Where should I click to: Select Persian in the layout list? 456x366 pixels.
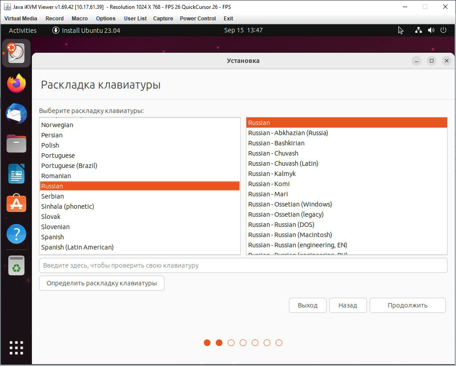click(x=140, y=135)
